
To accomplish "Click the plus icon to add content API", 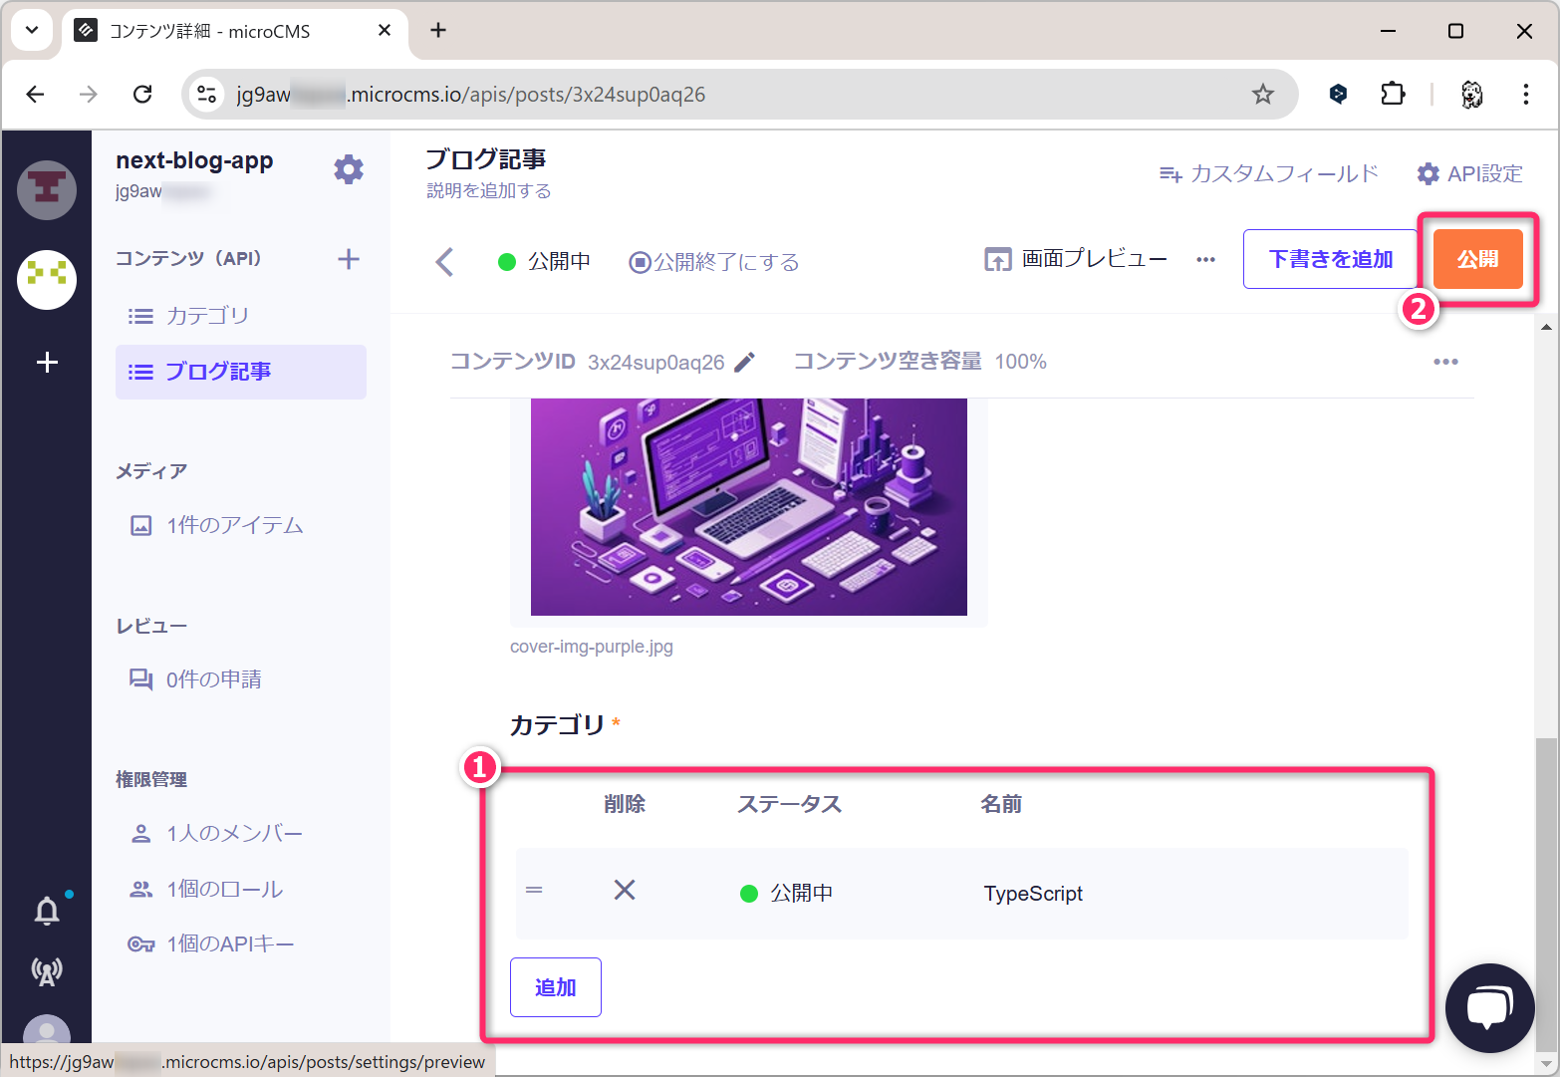I will pyautogui.click(x=348, y=259).
